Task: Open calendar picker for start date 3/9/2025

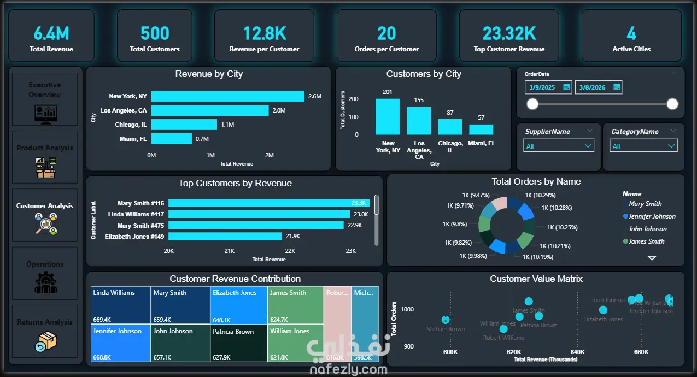Action: point(567,87)
